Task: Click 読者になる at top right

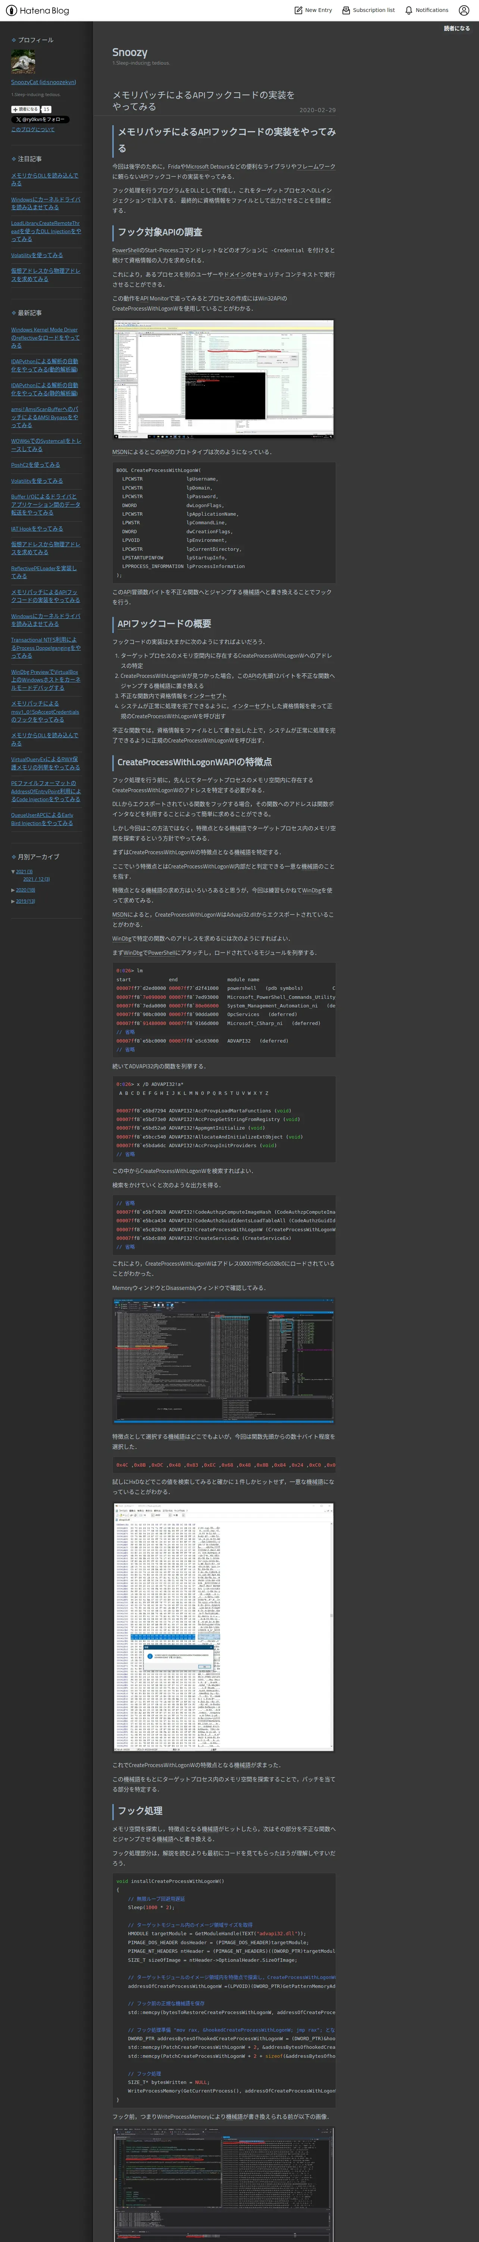Action: (x=456, y=29)
